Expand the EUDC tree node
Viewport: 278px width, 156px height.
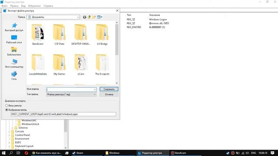pyautogui.click(x=9, y=143)
